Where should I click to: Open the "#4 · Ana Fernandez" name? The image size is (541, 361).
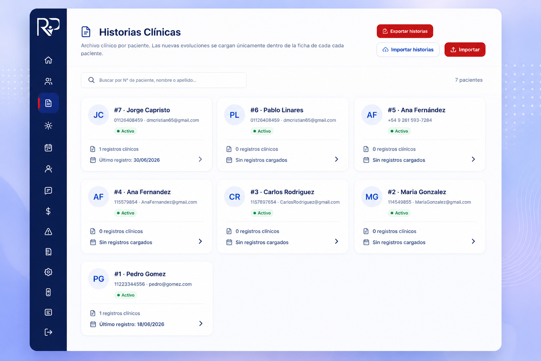(142, 192)
